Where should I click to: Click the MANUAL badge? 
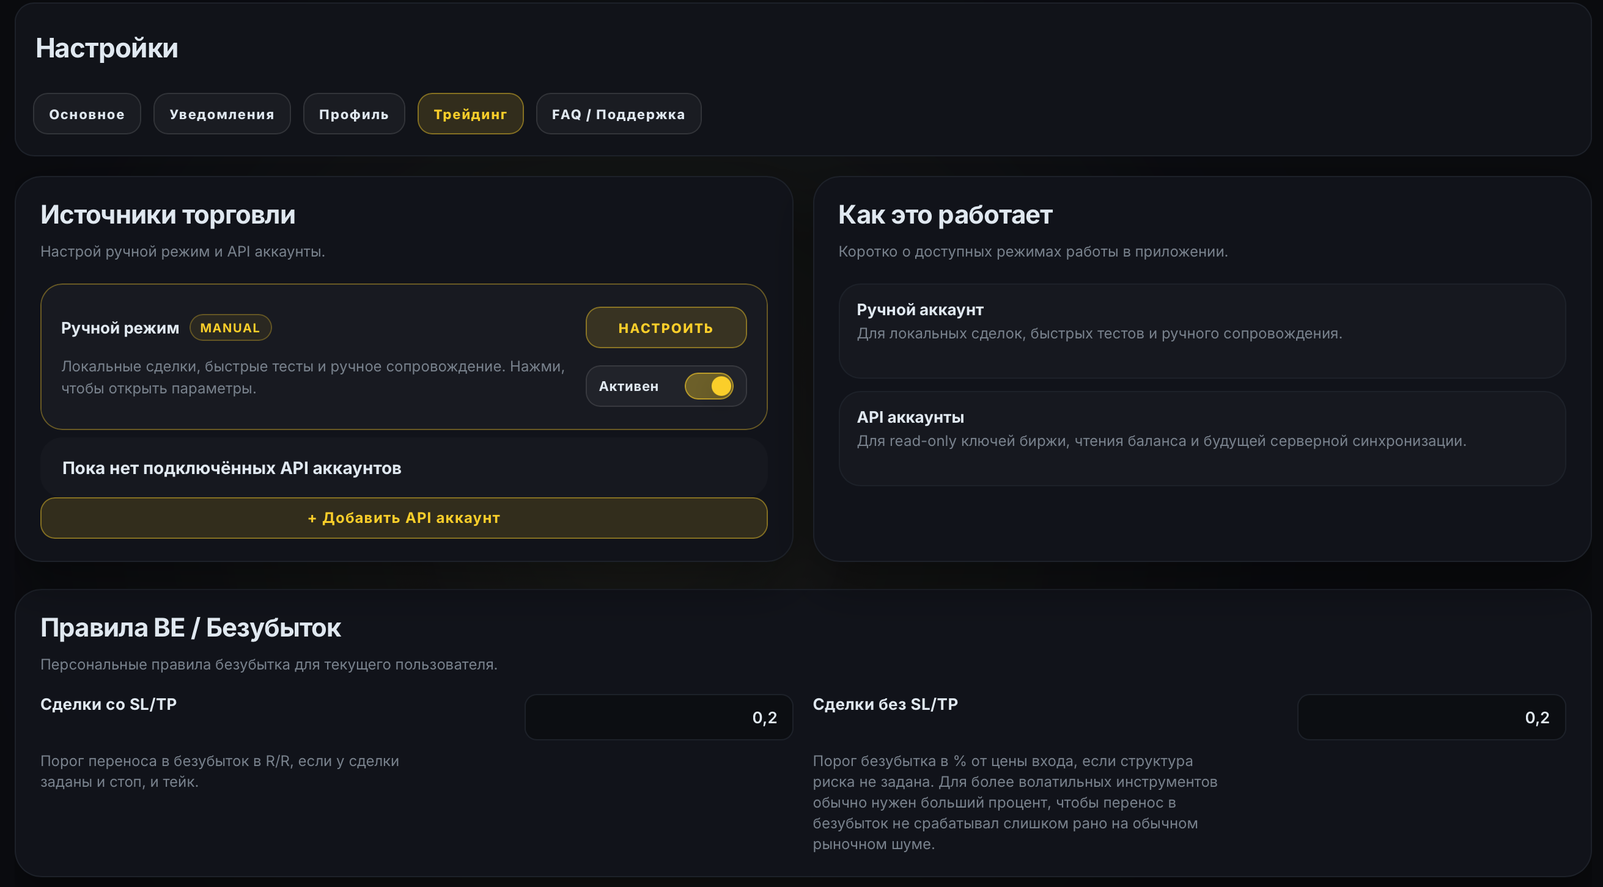pyautogui.click(x=230, y=328)
